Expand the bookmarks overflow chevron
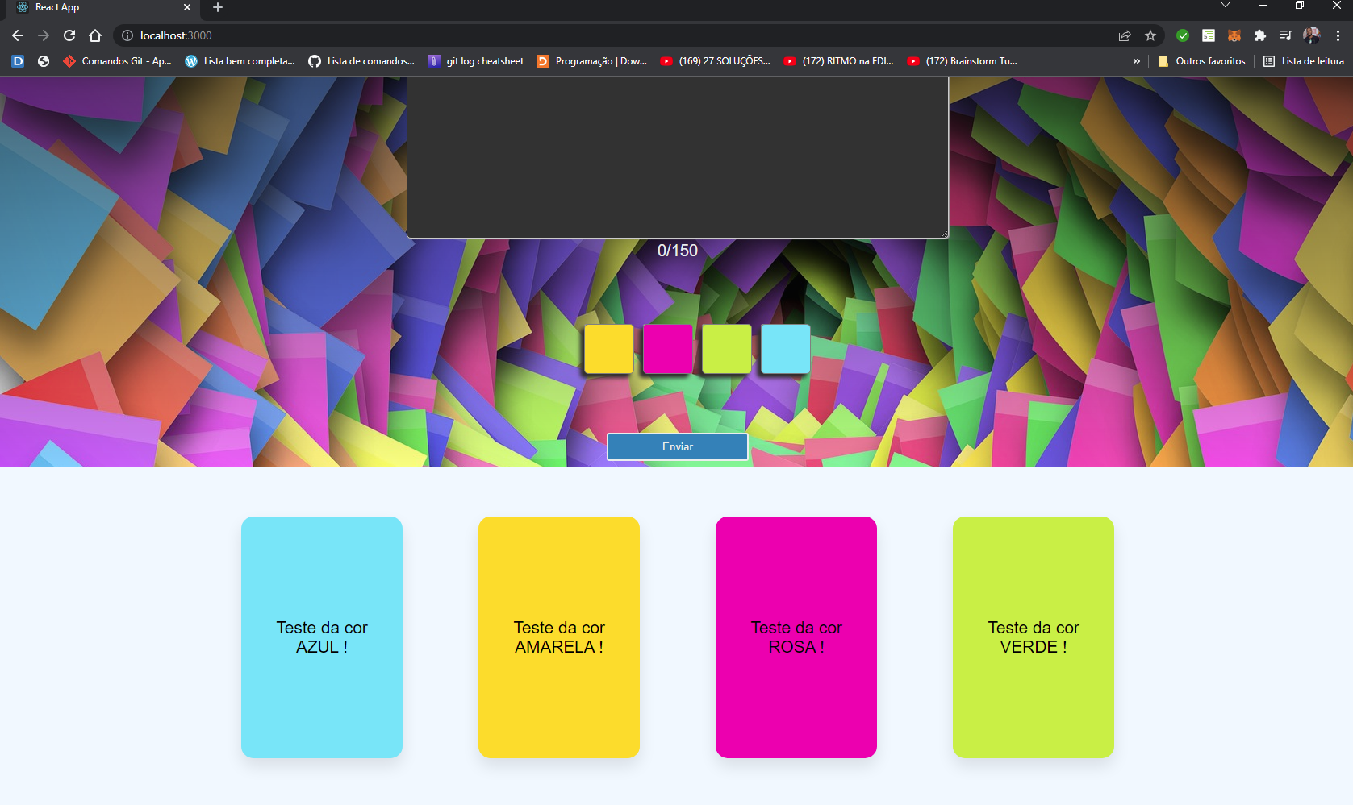Screen dimensions: 1353x805 coord(1136,60)
